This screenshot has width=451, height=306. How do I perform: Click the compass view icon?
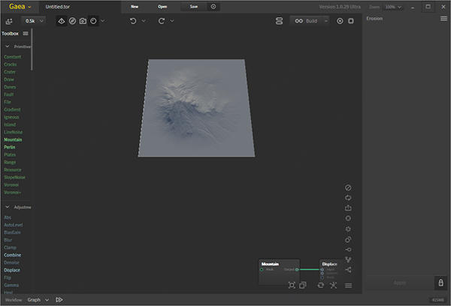tap(72, 21)
